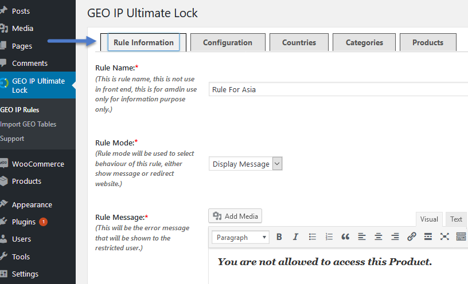Viewport: 468px width, 284px height.
Task: Switch editor to Text tab
Action: [456, 219]
